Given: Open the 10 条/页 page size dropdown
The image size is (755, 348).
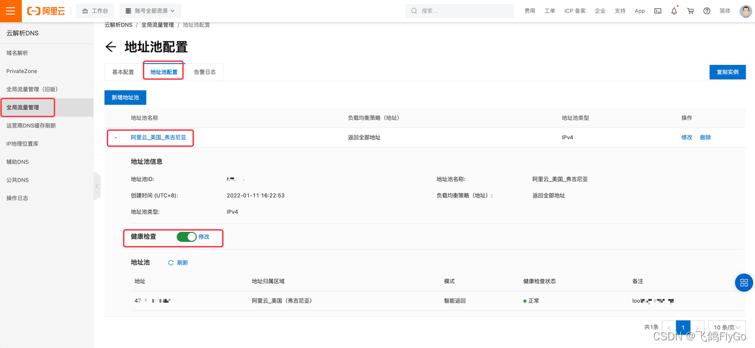Looking at the screenshot, I should click(x=727, y=327).
